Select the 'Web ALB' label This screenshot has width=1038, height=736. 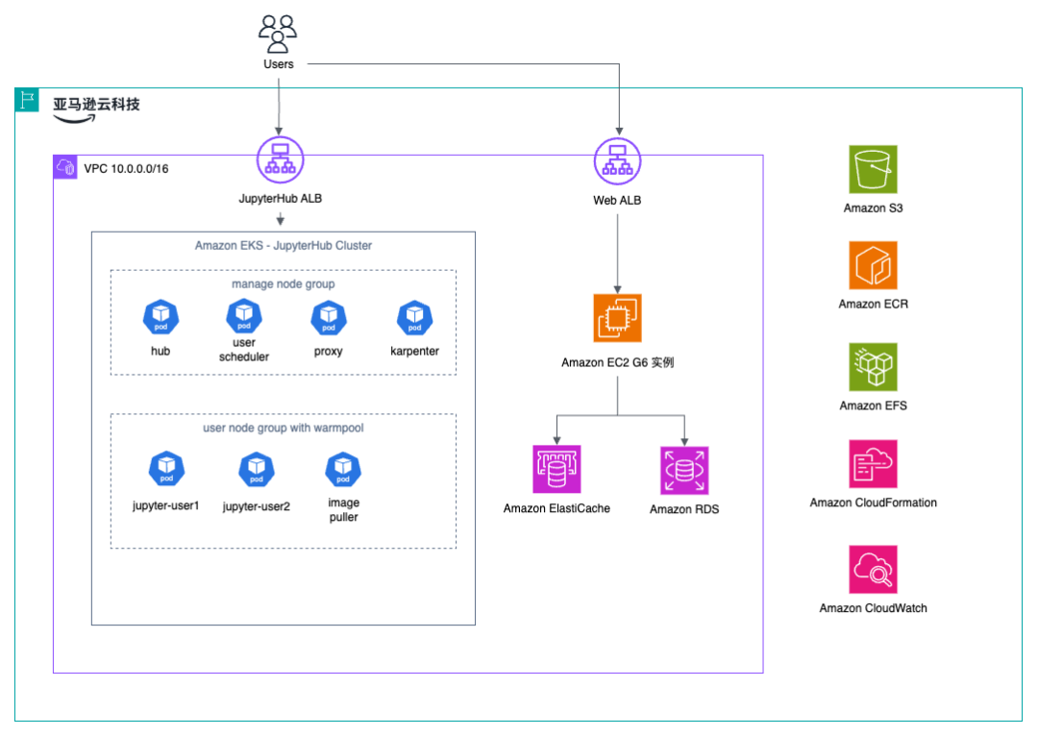(x=617, y=201)
